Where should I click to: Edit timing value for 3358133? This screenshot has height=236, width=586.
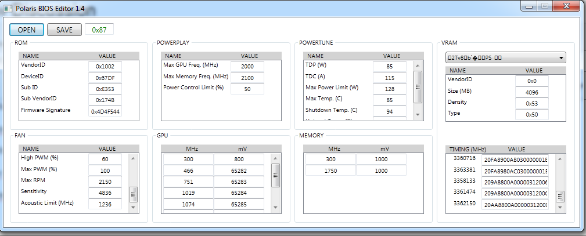[x=515, y=182]
